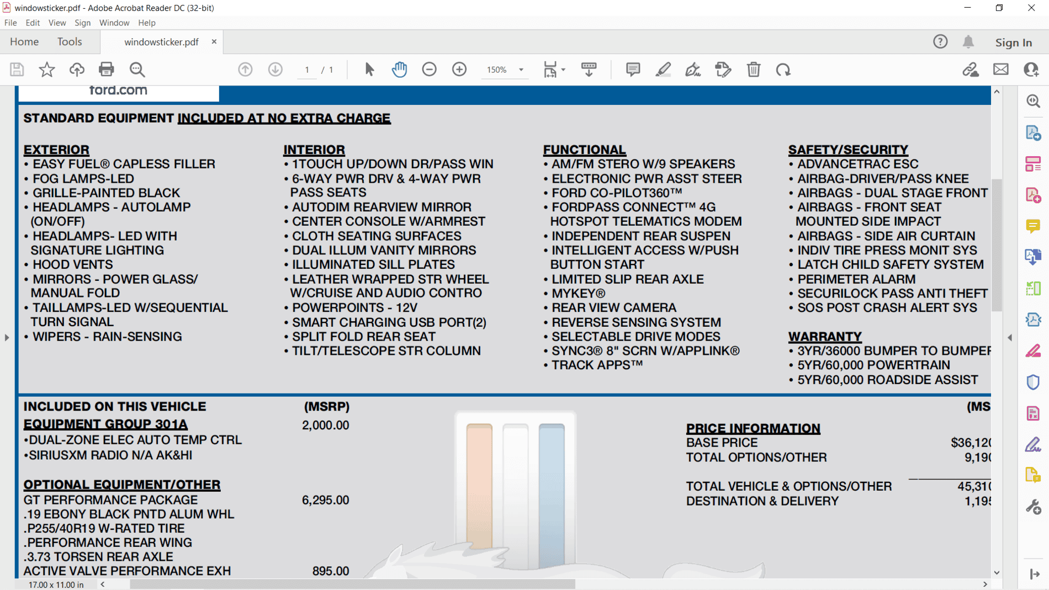Viewport: 1049px width, 590px height.
Task: Expand the left navigation pane arrow
Action: click(7, 337)
